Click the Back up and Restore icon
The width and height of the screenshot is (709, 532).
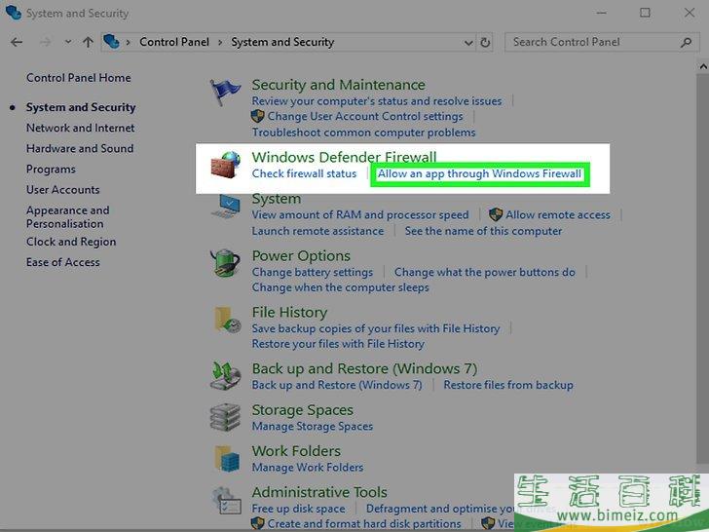tap(226, 376)
